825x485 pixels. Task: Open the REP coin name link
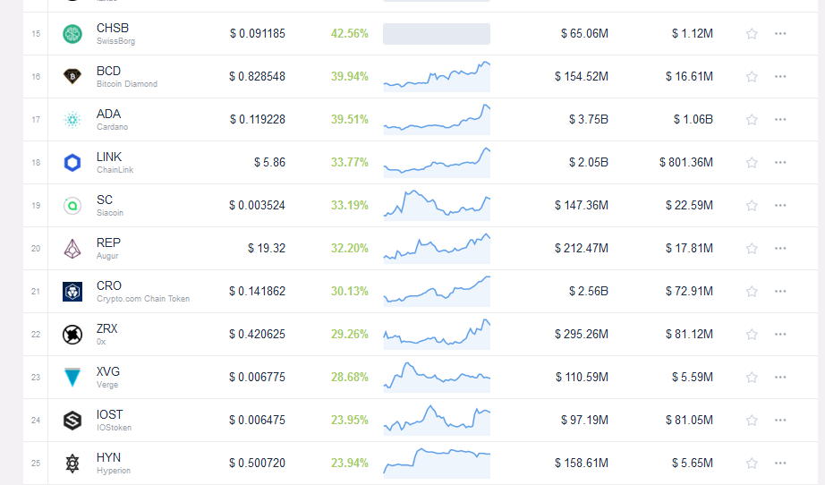pos(109,243)
